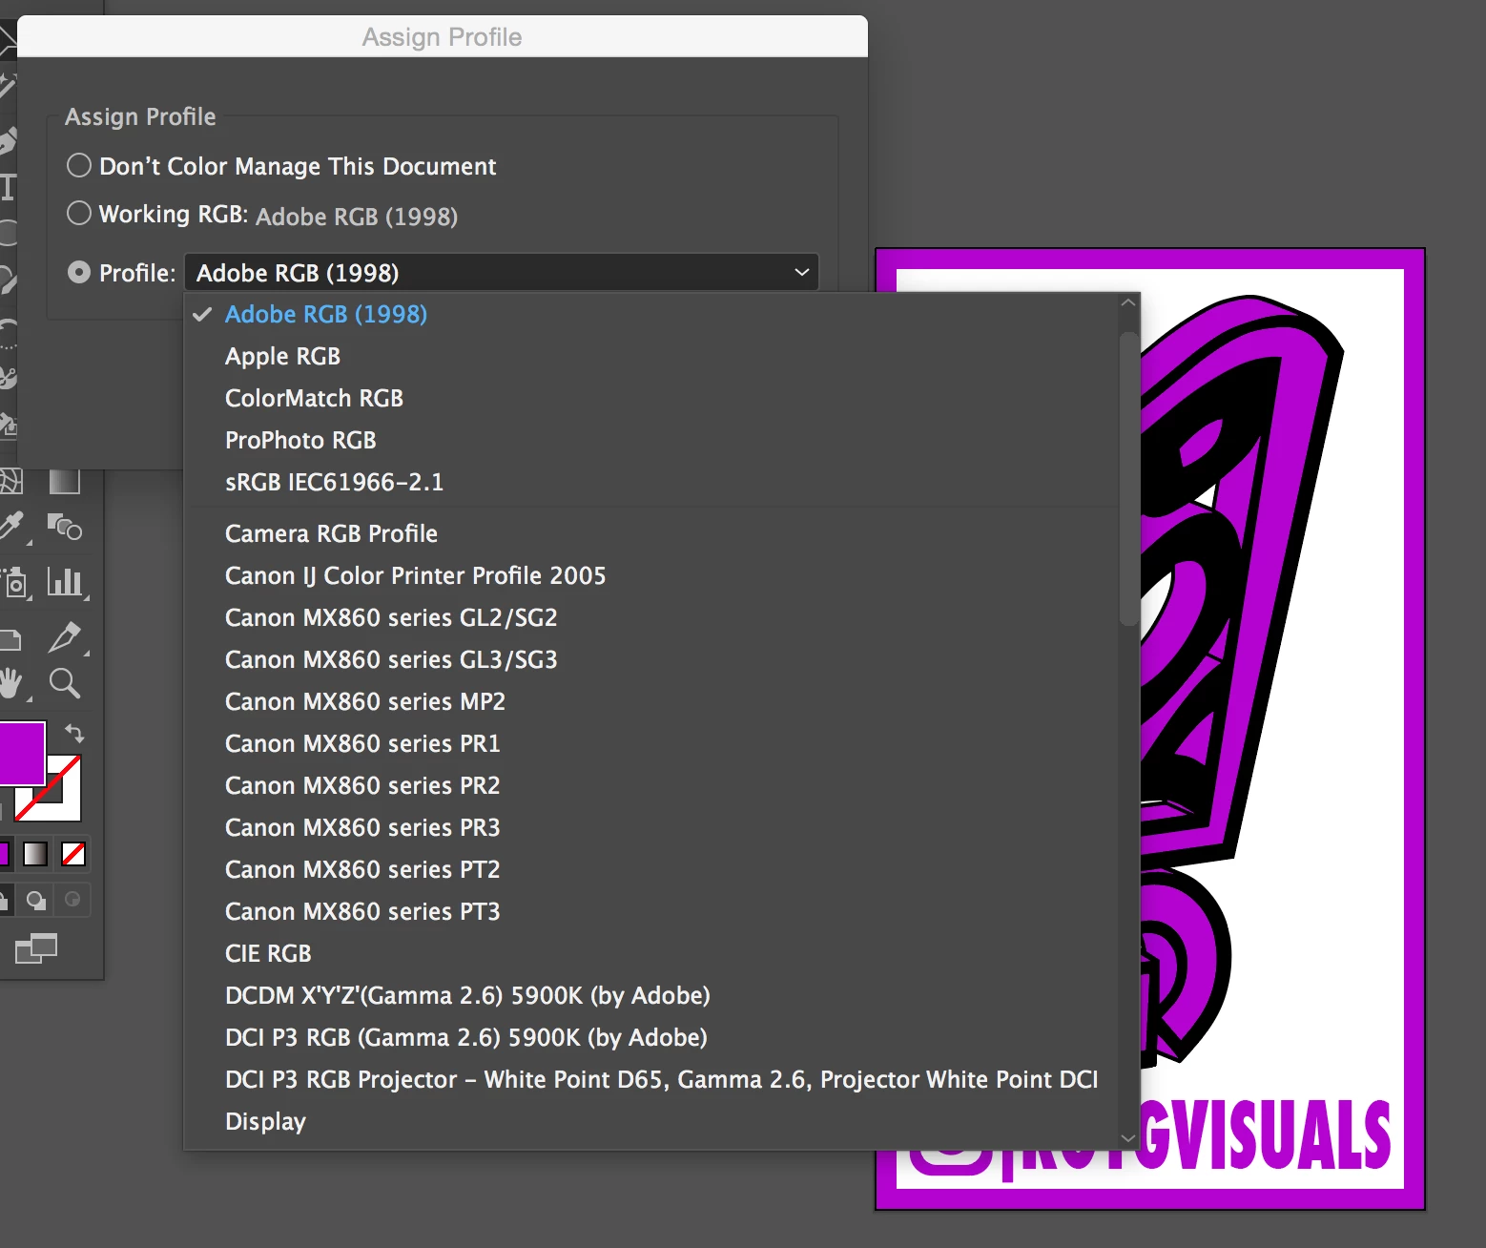Pick Canon MX860 series GL3/SG3
The height and width of the screenshot is (1248, 1486).
click(651, 659)
